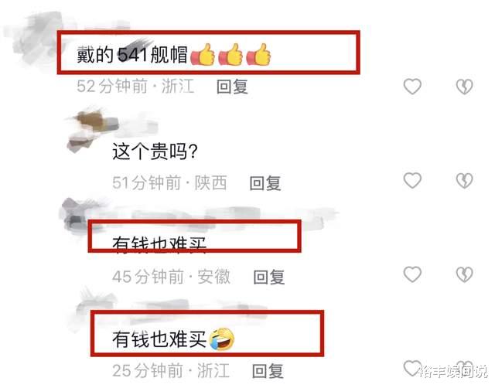
Task: Dislike the 这个贵吗 comment with broken heart
Action: 464,180
